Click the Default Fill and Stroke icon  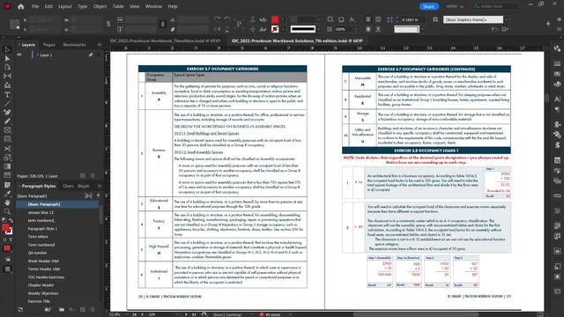coord(4,220)
